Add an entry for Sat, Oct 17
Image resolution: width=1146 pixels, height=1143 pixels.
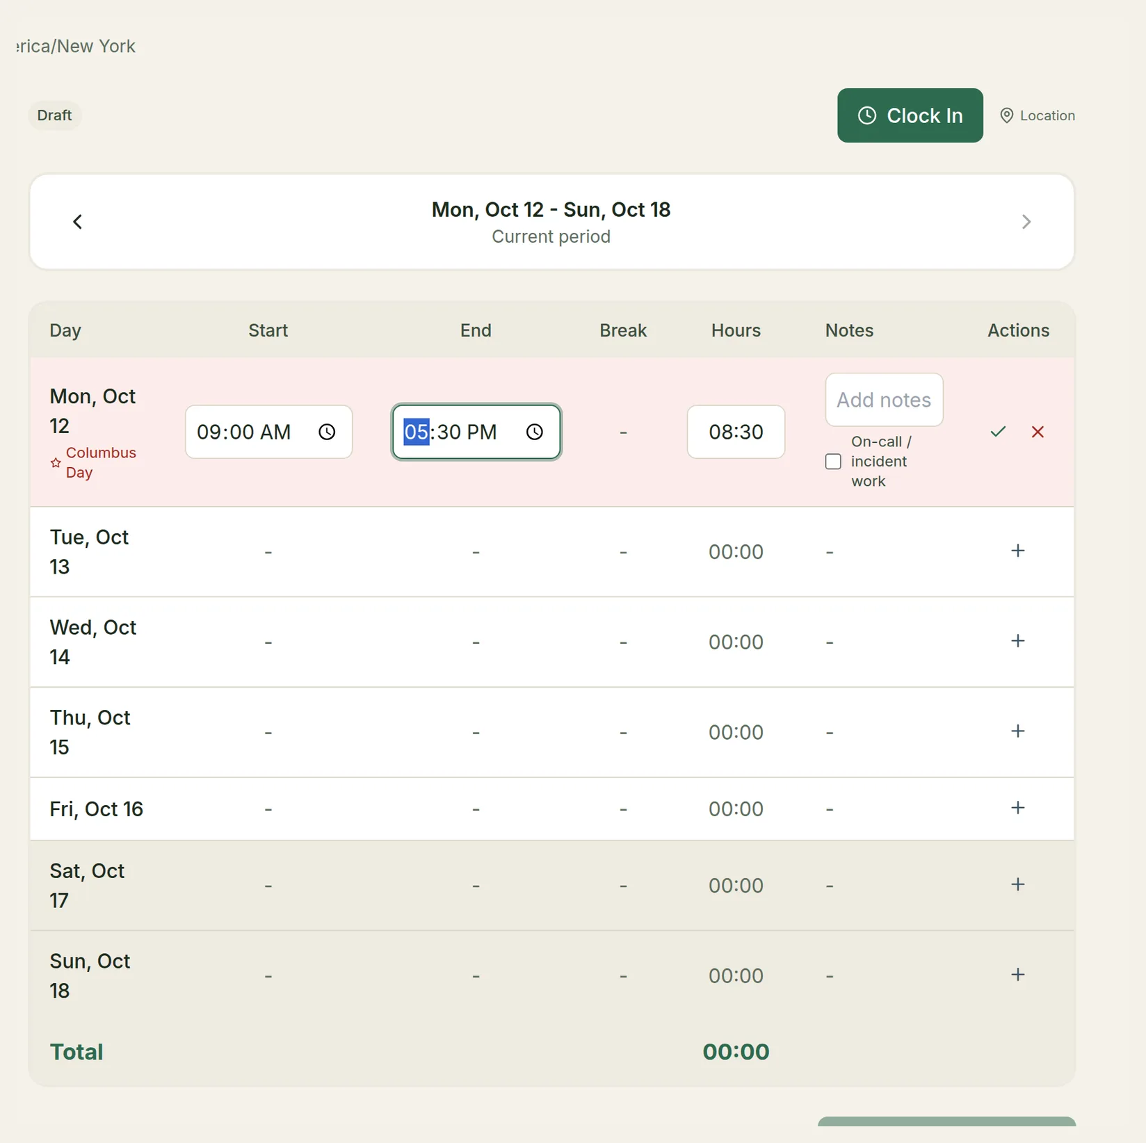coord(1017,884)
